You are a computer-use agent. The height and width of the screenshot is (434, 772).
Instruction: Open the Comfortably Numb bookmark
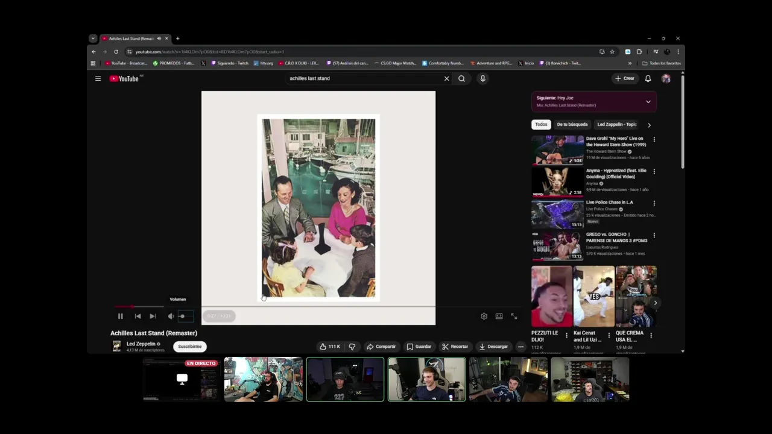click(443, 63)
